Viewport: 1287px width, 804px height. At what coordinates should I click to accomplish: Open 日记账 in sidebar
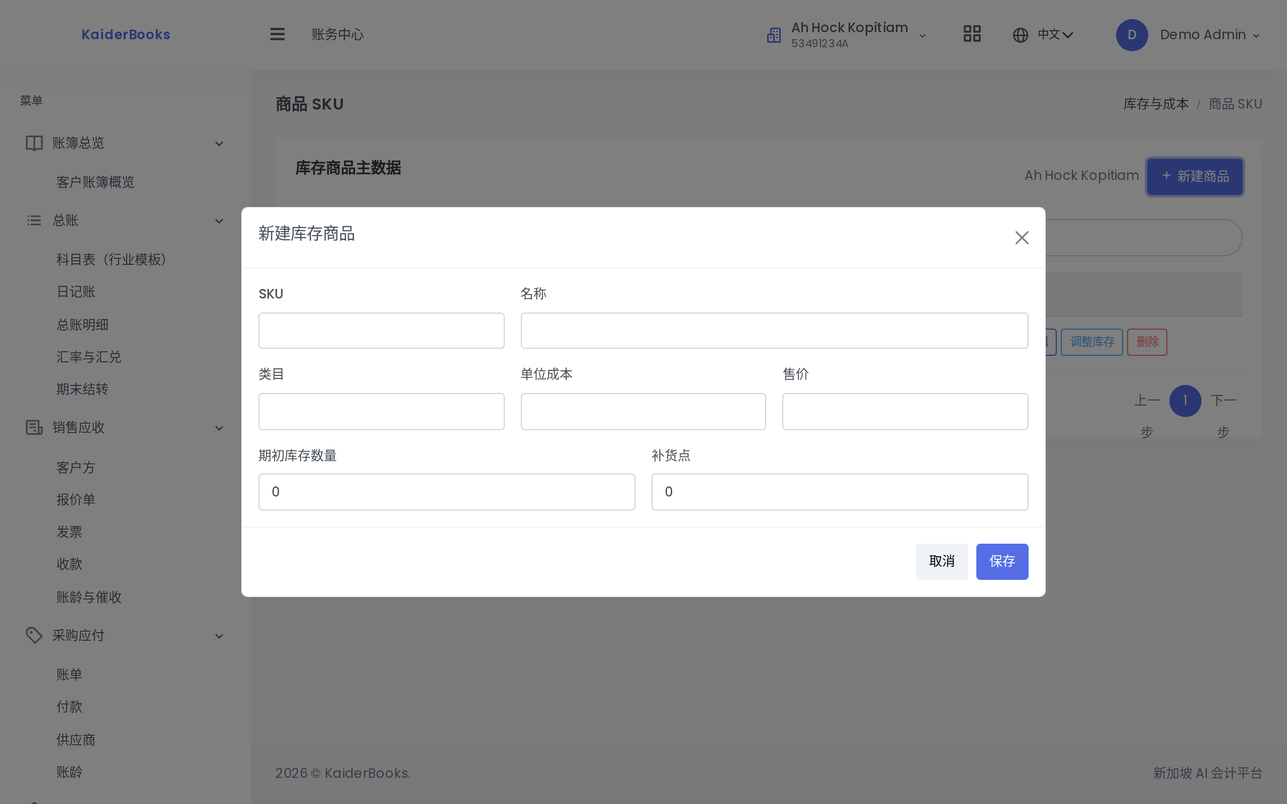[x=76, y=292]
